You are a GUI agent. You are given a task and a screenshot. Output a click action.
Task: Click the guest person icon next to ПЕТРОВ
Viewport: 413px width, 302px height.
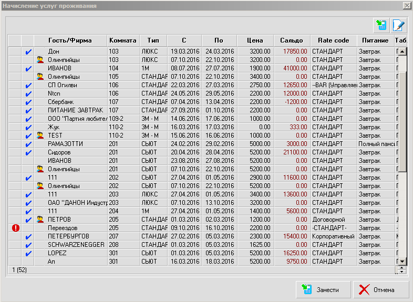pos(40,220)
